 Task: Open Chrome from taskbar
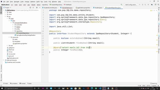[x=112, y=88]
